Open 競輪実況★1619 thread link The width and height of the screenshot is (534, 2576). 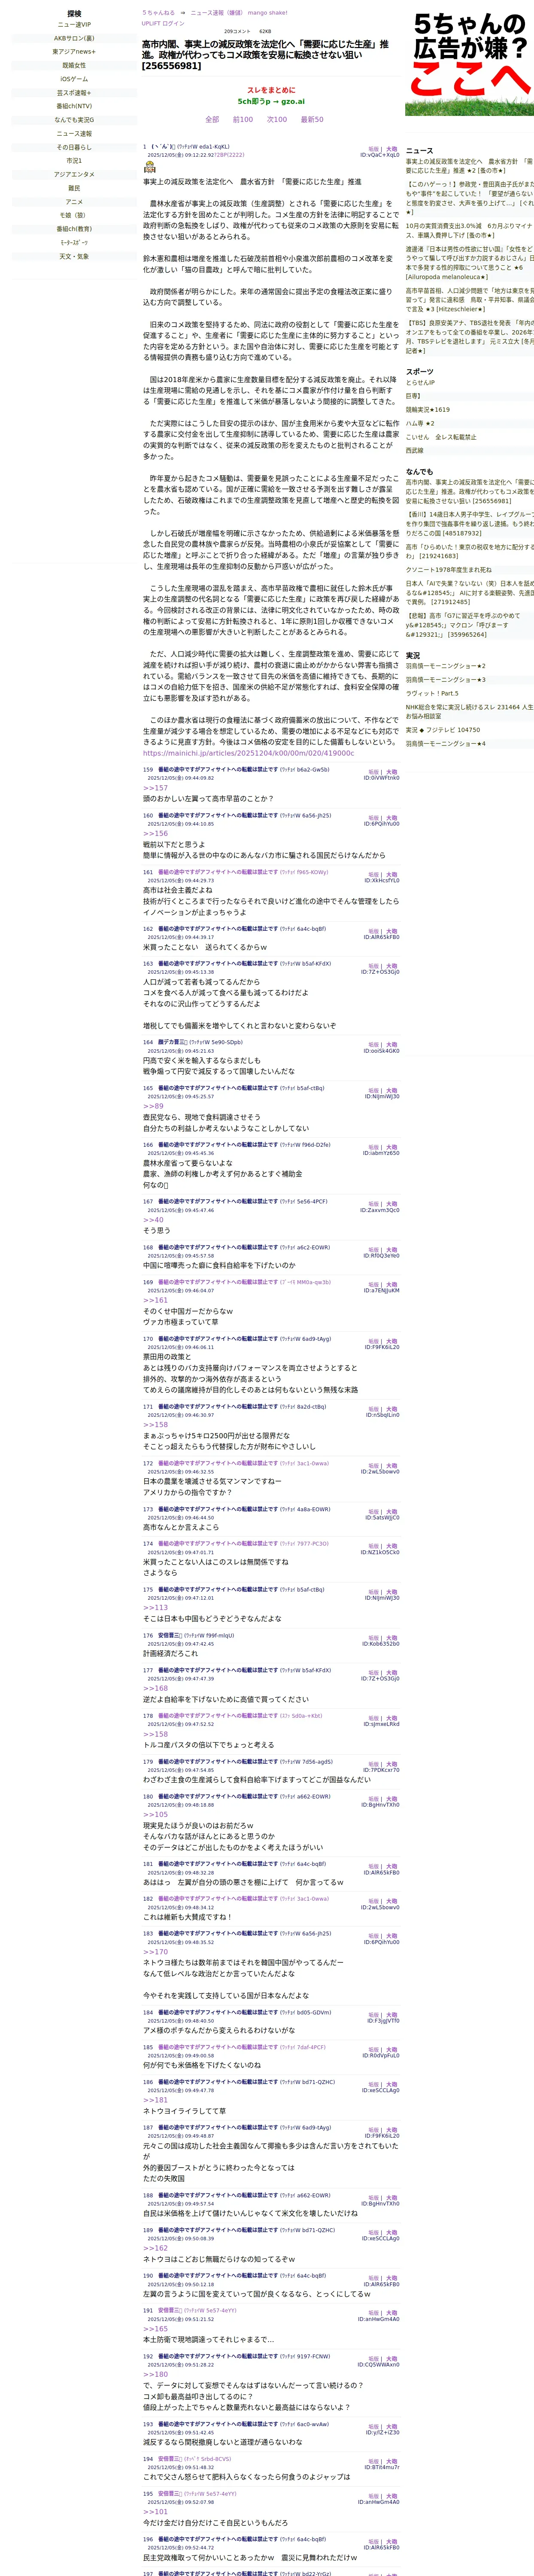click(x=428, y=409)
